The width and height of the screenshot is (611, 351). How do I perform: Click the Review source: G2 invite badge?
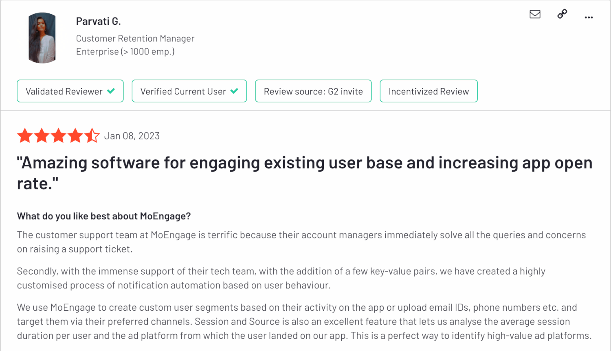tap(313, 91)
